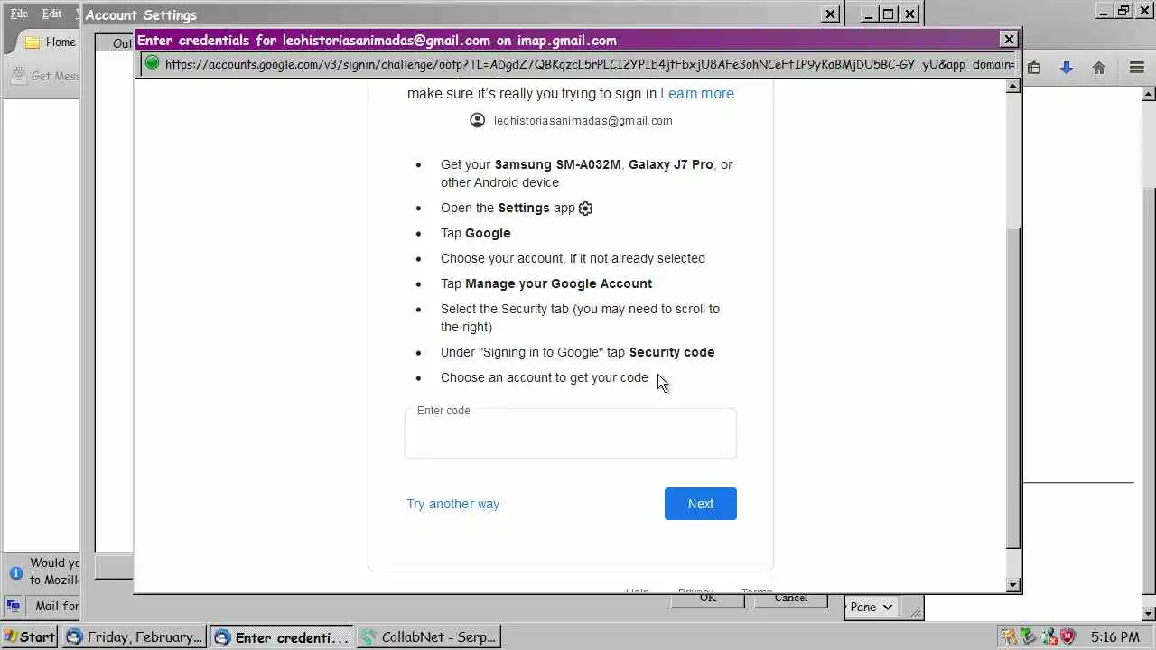Image resolution: width=1156 pixels, height=650 pixels.
Task: Click the red security shield tray icon
Action: click(1067, 636)
